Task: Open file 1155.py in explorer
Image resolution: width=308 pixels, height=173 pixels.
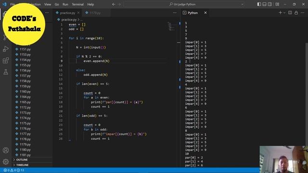Action: (x=25, y=65)
